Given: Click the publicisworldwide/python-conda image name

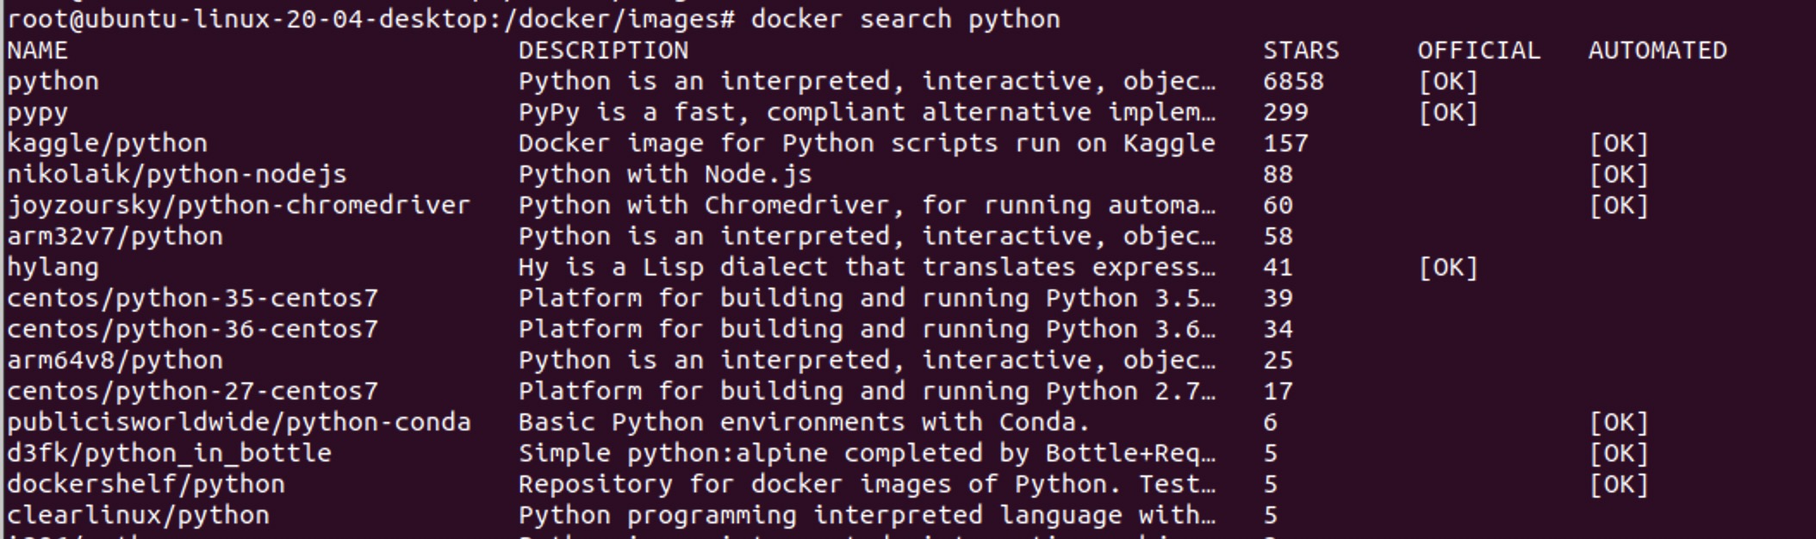Looking at the screenshot, I should 239,423.
